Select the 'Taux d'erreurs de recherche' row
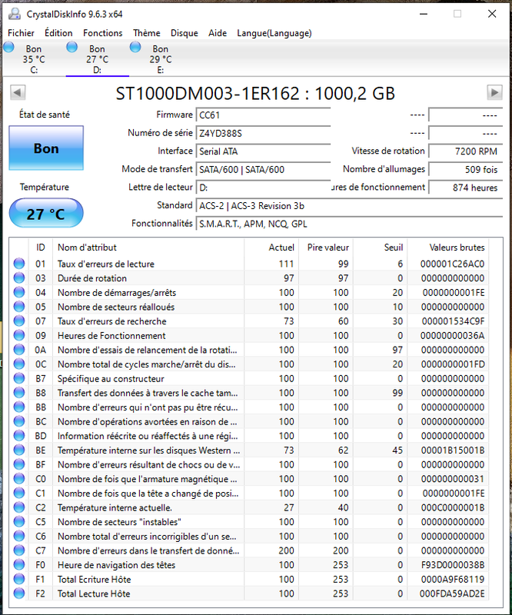 250,321
